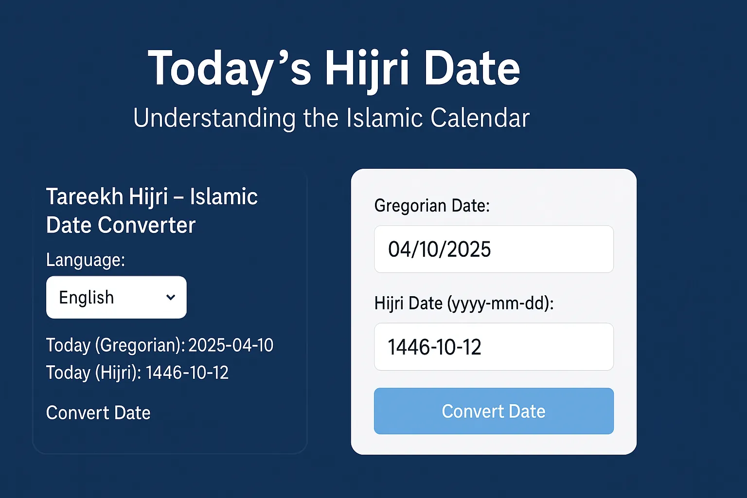Click the Gregorian Date label
The image size is (747, 498).
(x=432, y=206)
